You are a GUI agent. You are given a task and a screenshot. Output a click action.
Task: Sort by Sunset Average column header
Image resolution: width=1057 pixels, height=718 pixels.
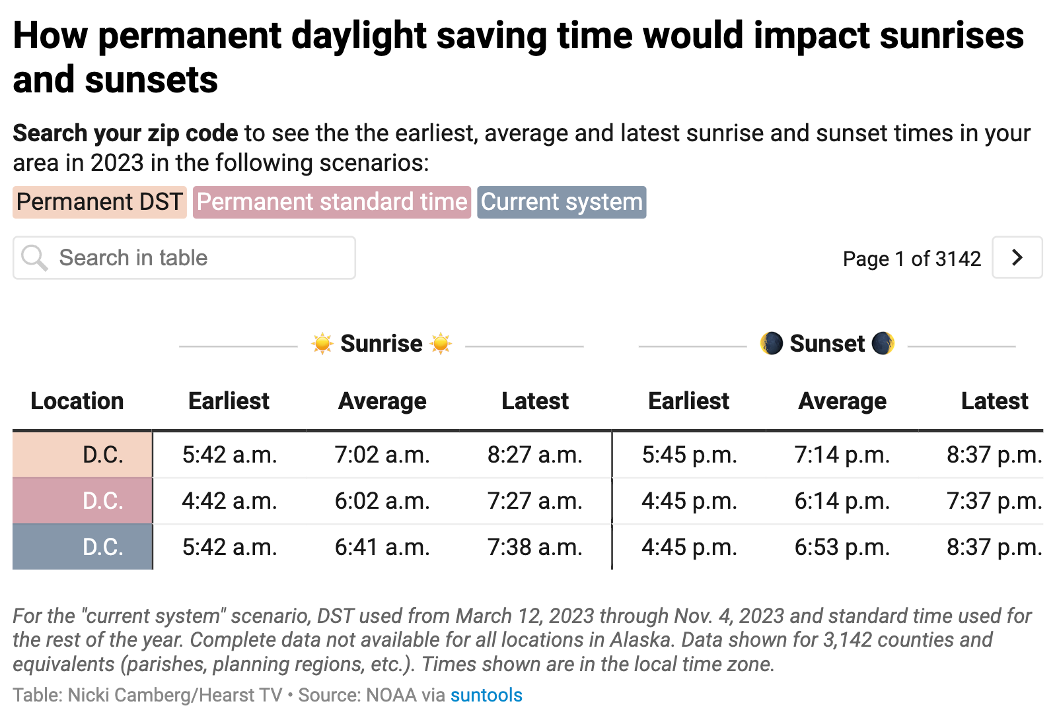[x=842, y=401]
